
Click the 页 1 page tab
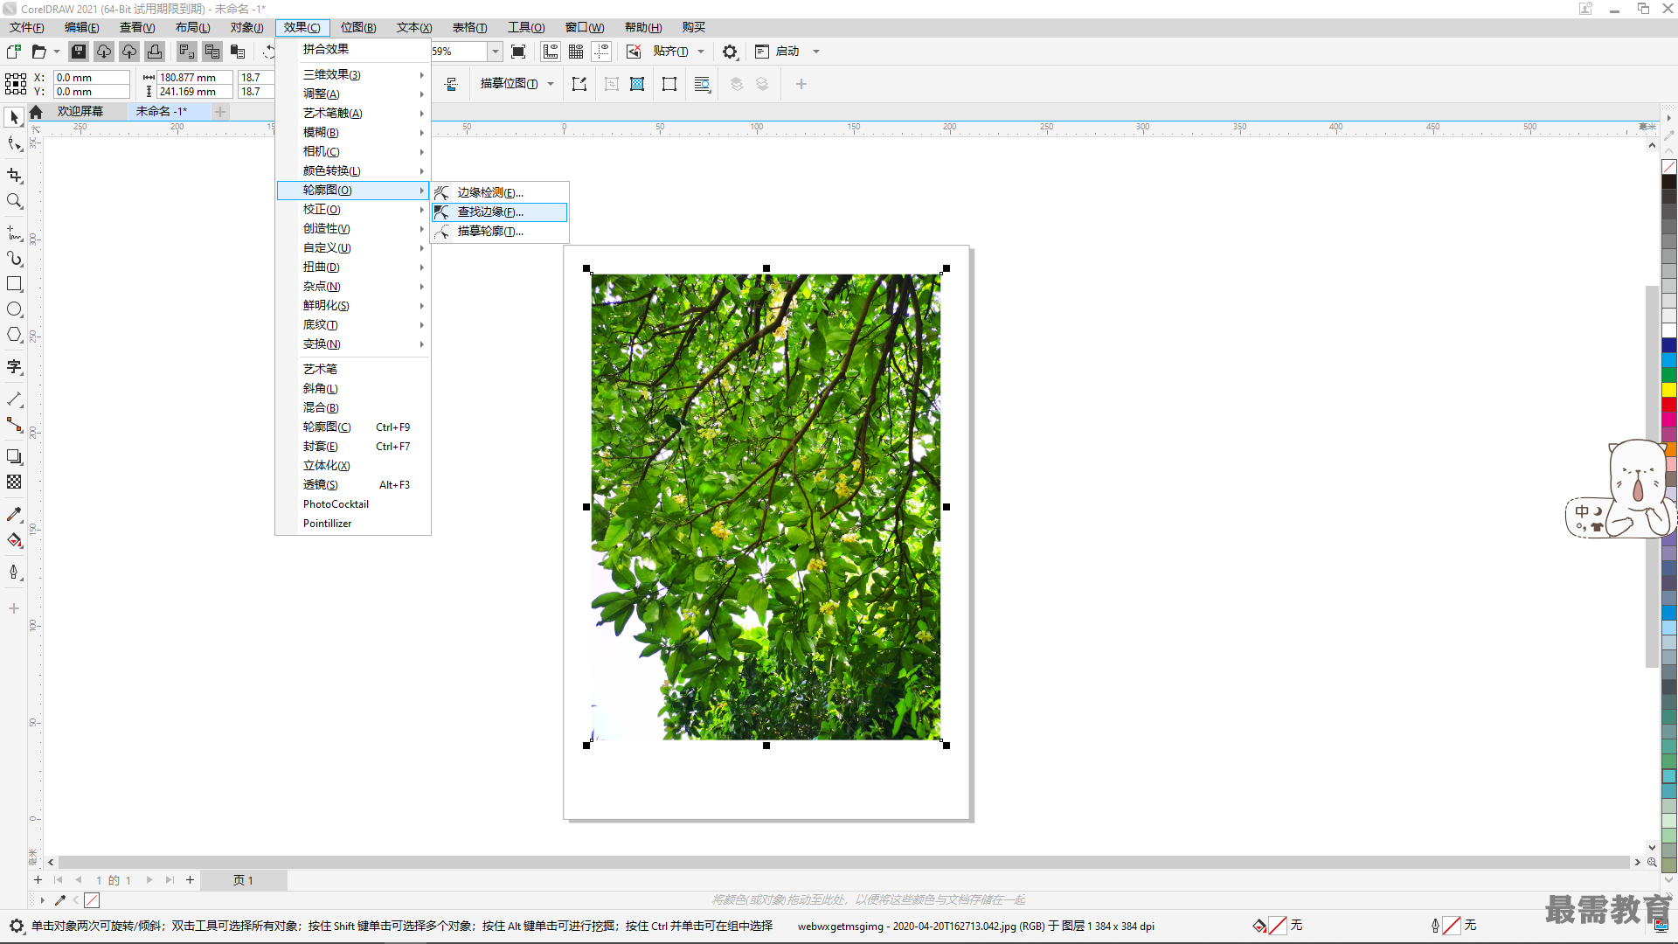243,880
